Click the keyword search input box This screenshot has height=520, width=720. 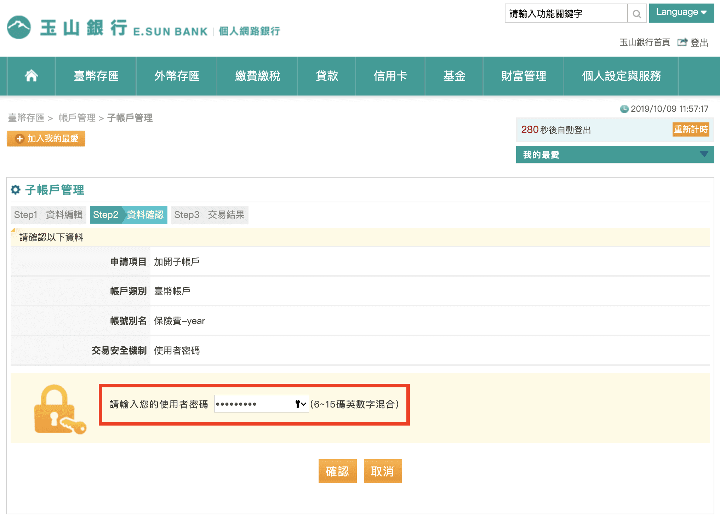(x=566, y=13)
